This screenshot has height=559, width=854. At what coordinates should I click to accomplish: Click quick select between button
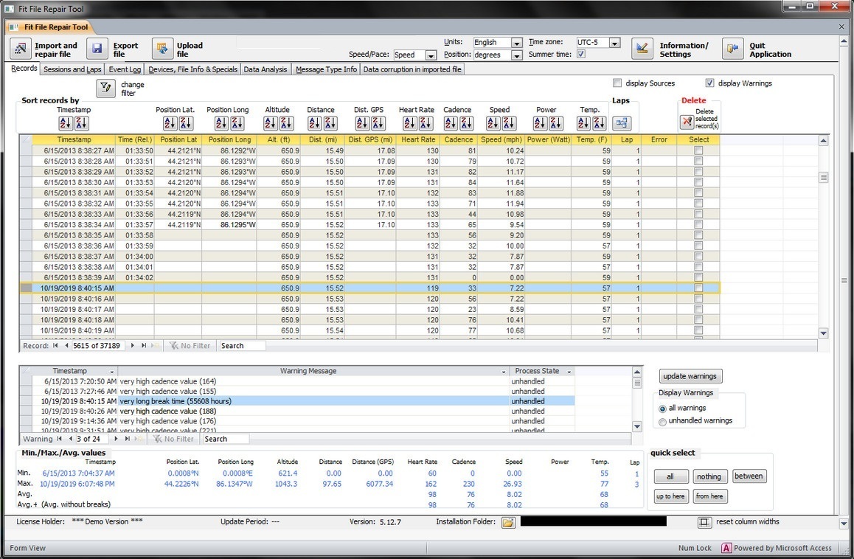(x=749, y=476)
